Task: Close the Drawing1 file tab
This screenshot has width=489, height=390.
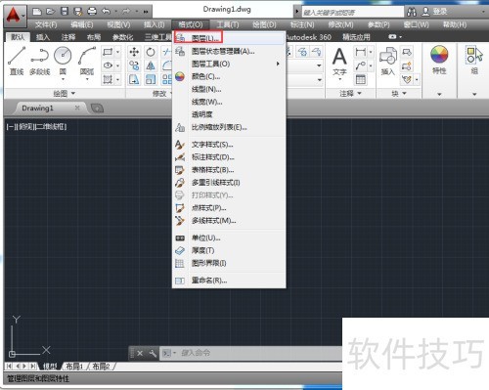Action: [x=77, y=108]
